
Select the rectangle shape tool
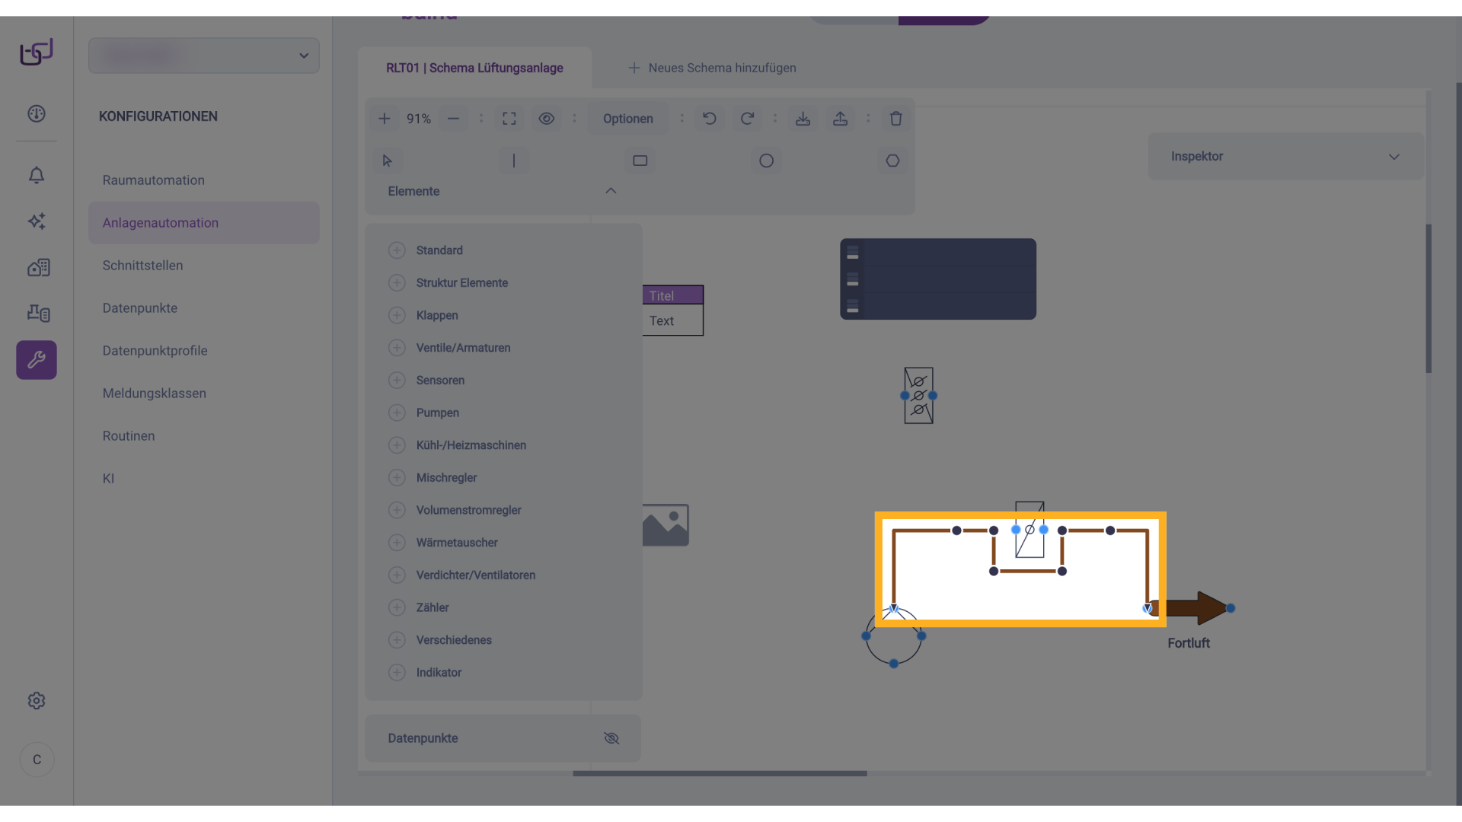pyautogui.click(x=640, y=161)
